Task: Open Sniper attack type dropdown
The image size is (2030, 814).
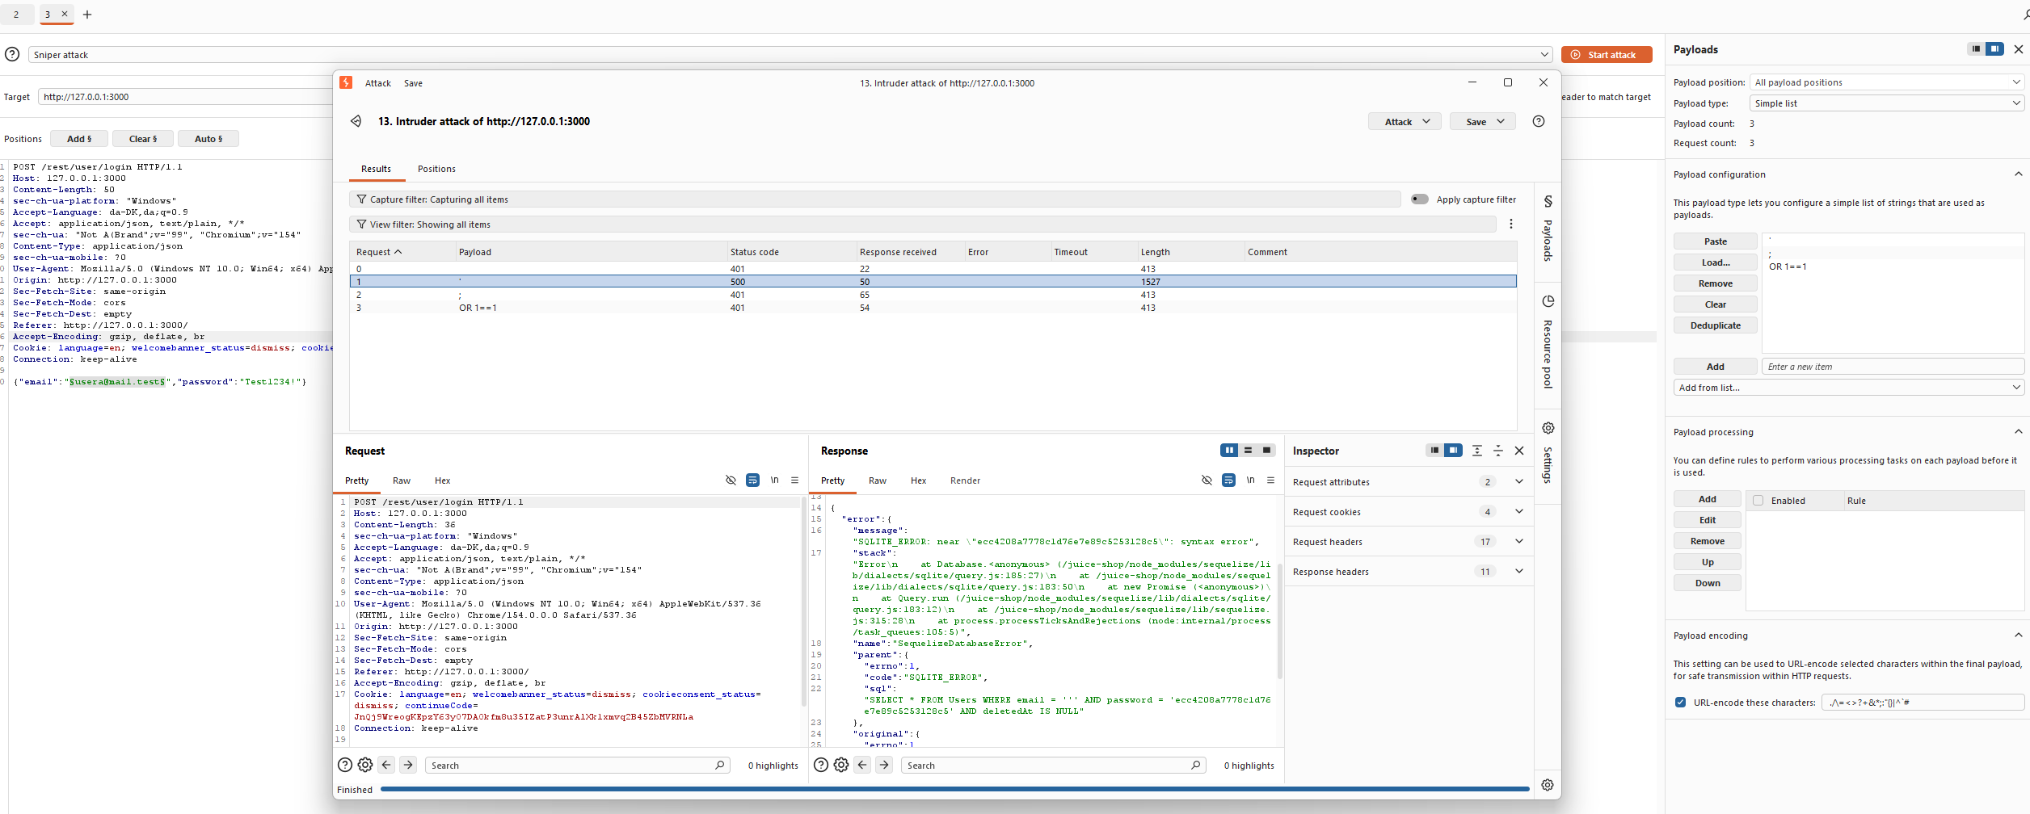Action: coord(790,55)
